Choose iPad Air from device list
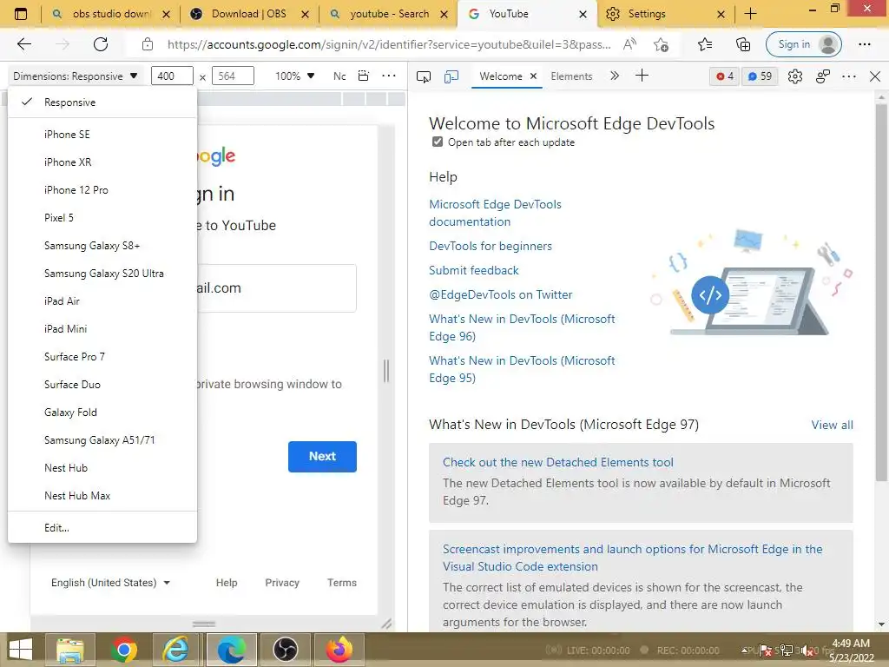The height and width of the screenshot is (667, 889). 102,301
